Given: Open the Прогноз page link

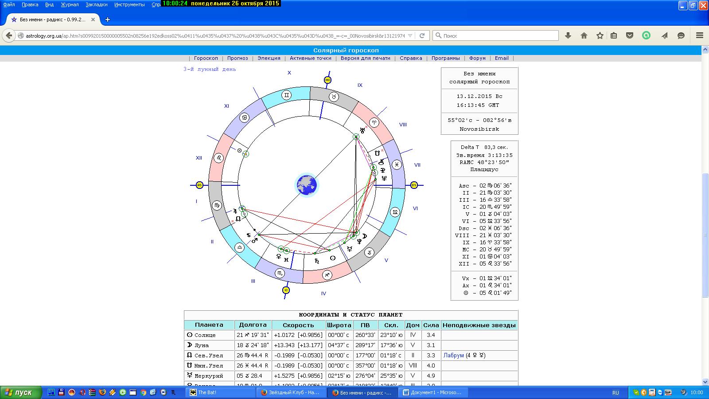Looking at the screenshot, I should (x=238, y=58).
